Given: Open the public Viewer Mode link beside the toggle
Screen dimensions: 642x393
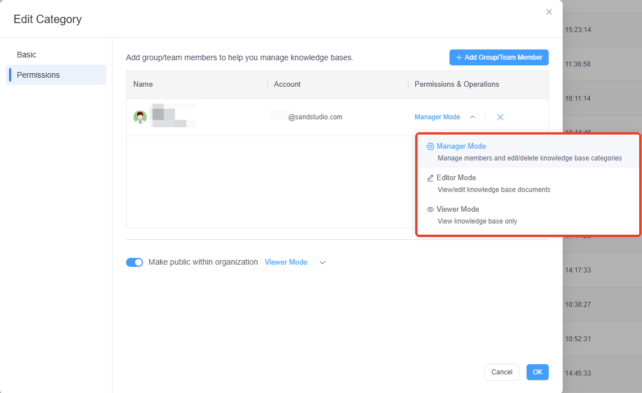Looking at the screenshot, I should (286, 262).
